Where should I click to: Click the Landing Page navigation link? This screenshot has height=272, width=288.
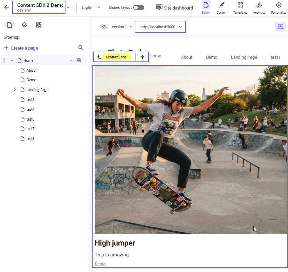[x=244, y=57]
